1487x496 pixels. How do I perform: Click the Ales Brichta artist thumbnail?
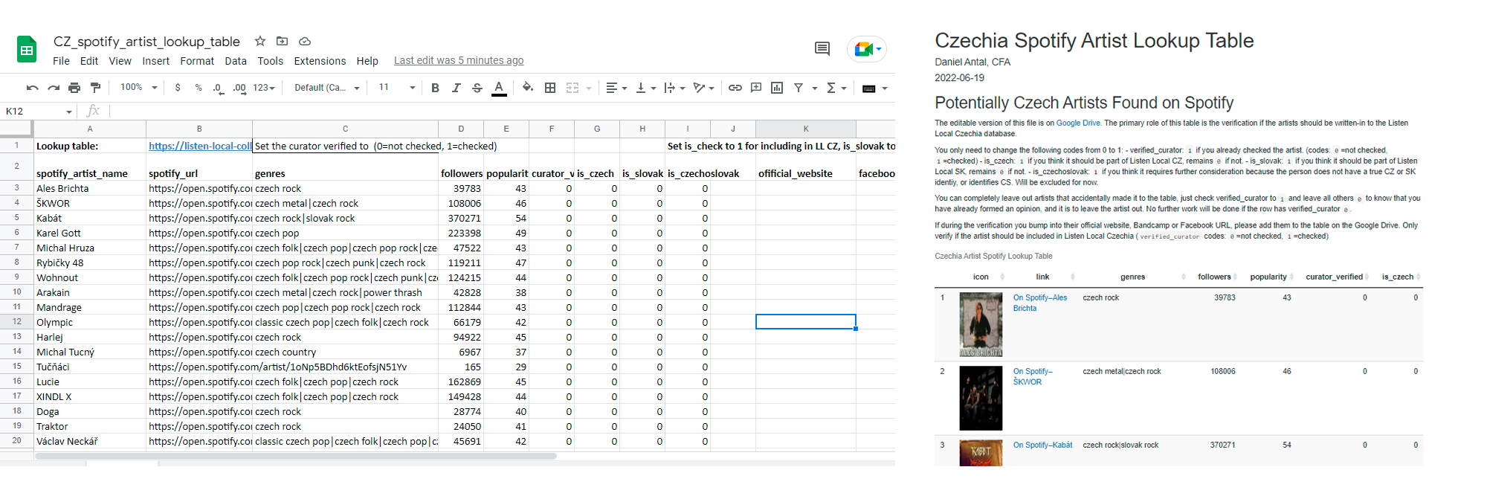coord(981,324)
